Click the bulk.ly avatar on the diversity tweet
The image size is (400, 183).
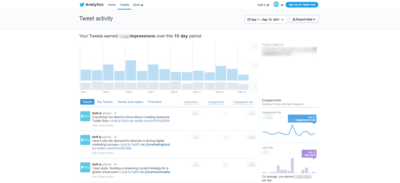click(85, 140)
